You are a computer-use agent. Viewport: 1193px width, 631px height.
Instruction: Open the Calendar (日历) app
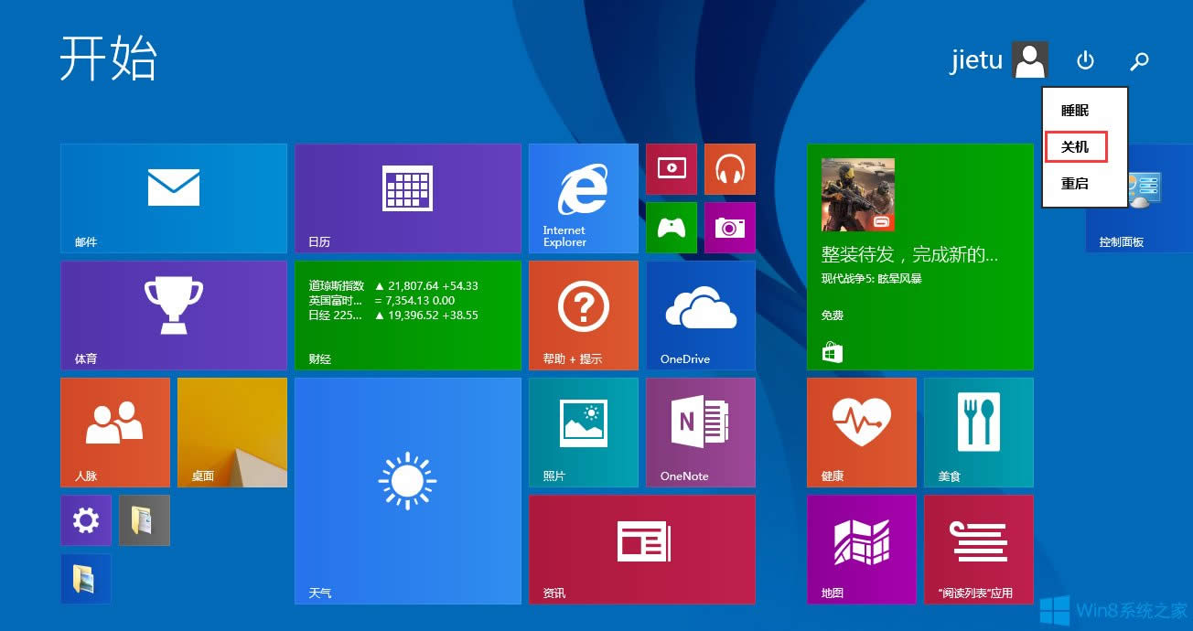pyautogui.click(x=408, y=198)
